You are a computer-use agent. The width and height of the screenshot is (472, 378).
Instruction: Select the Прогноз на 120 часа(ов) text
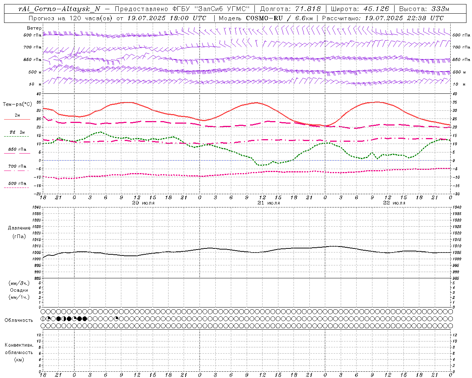click(x=71, y=18)
